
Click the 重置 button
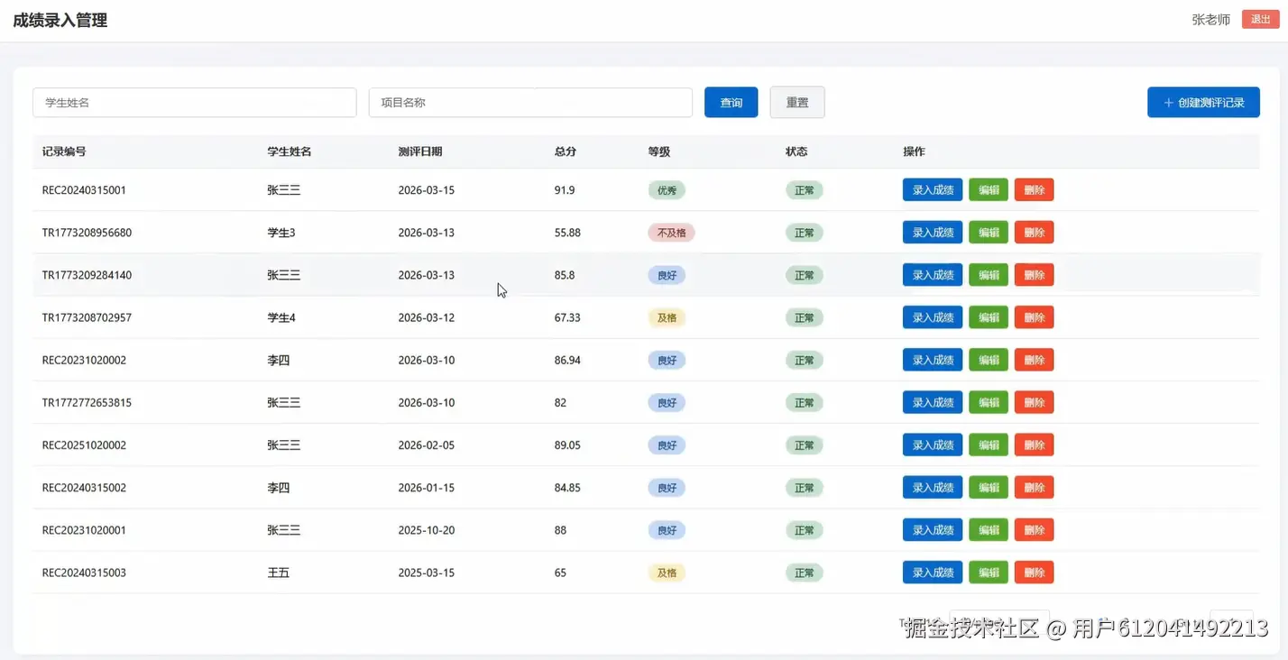[x=797, y=103]
